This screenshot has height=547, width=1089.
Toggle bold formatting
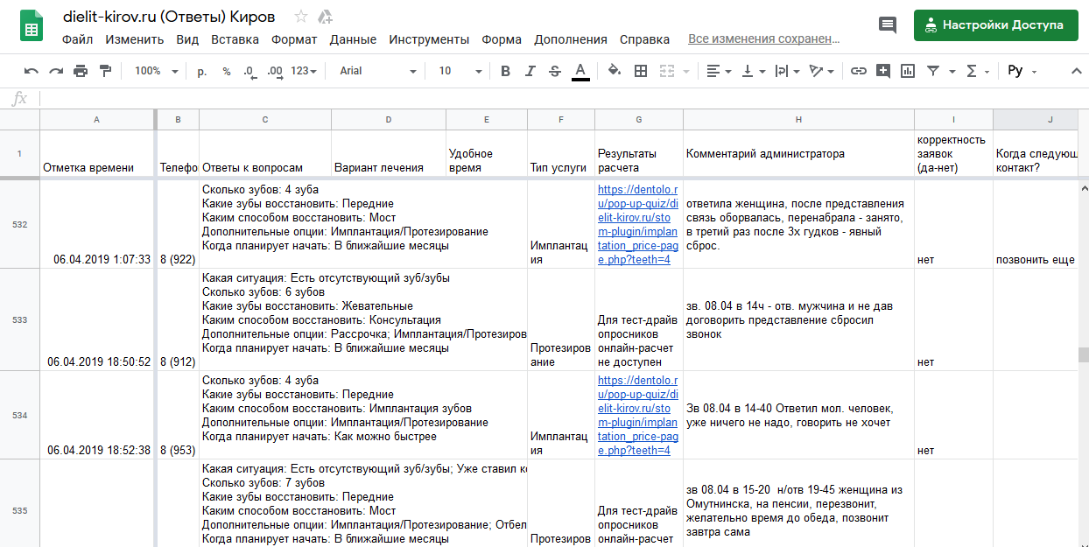(x=505, y=71)
